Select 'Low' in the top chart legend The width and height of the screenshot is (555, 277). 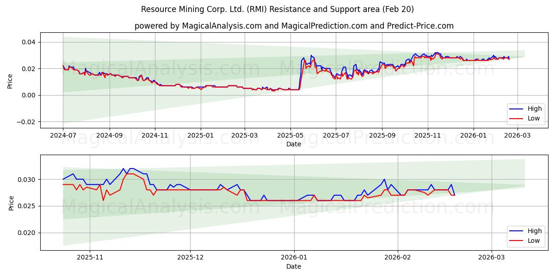tap(533, 119)
